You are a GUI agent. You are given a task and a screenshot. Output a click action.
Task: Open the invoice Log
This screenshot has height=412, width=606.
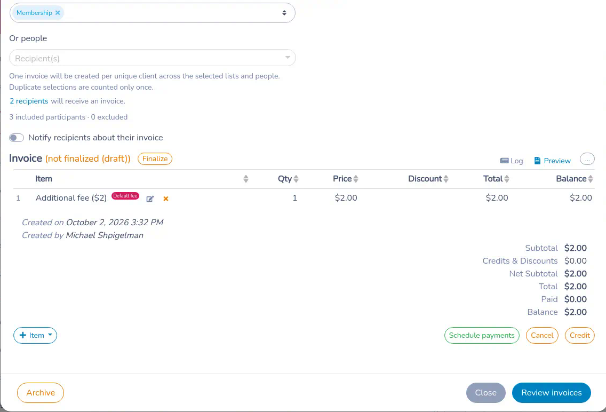tap(511, 161)
